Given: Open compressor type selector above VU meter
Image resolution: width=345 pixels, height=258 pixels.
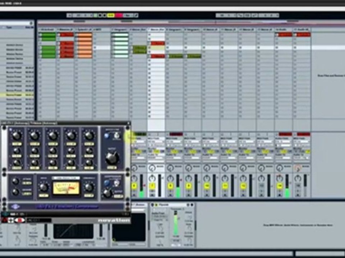Looking at the screenshot, I should click(66, 178).
